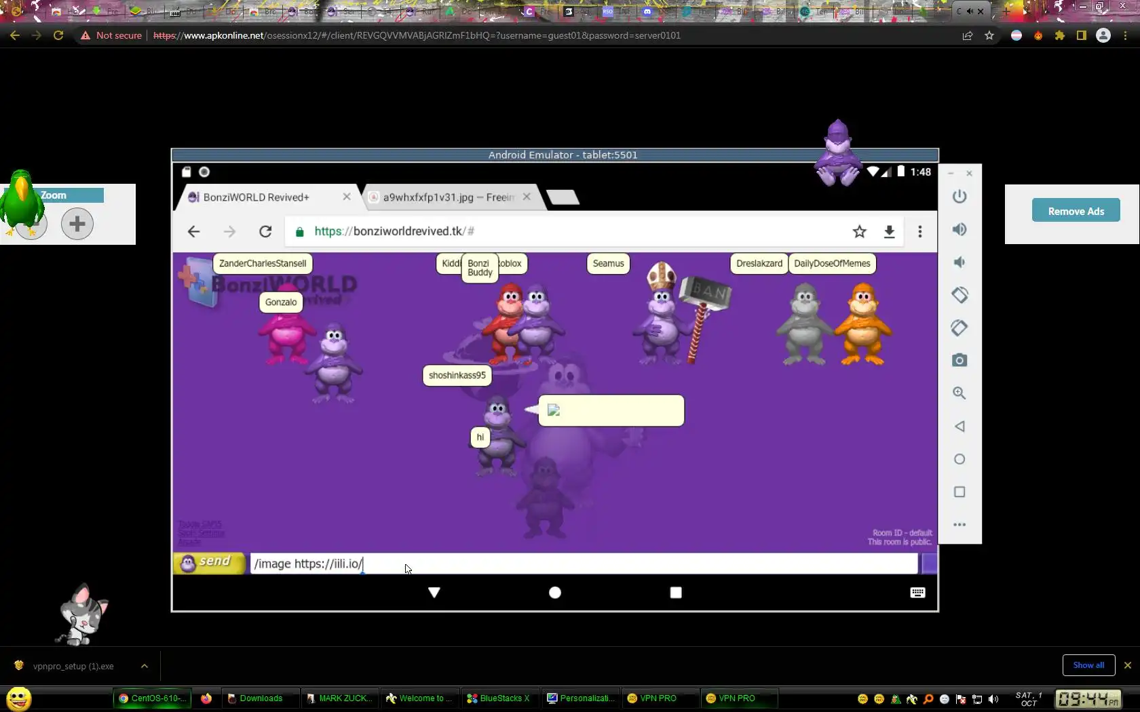The image size is (1140, 712).
Task: Open the desktop Chrome three-dot menu
Action: click(1126, 35)
